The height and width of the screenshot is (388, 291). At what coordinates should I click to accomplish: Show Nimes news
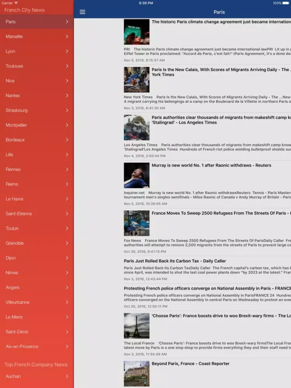click(x=37, y=273)
